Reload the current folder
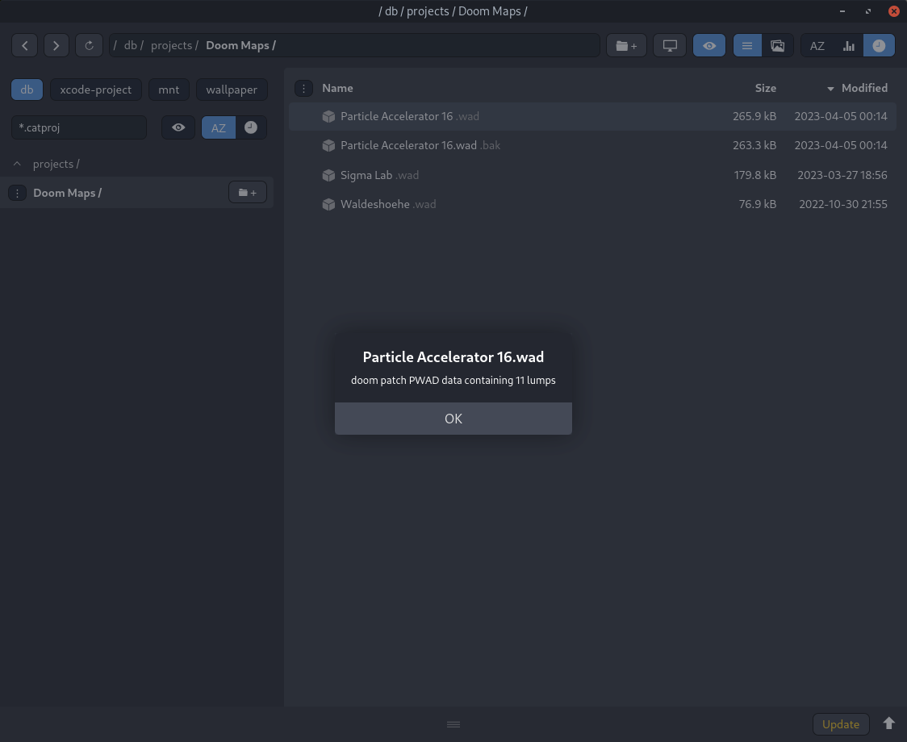The image size is (907, 742). 89,46
